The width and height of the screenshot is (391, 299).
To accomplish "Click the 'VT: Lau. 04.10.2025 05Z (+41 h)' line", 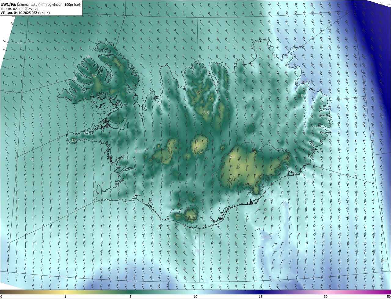I will (x=25, y=13).
